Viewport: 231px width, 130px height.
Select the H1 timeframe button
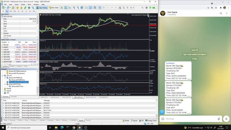coord(18,11)
